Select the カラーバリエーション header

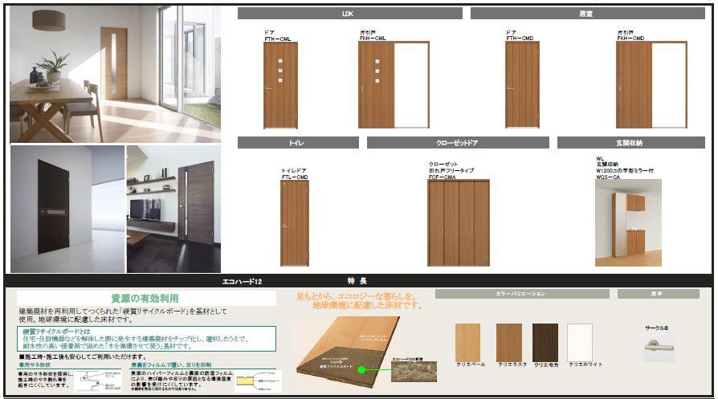point(522,294)
